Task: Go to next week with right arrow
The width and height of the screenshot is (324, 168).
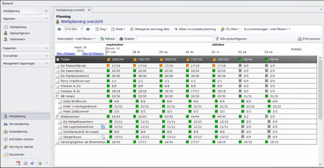Action: tap(88, 29)
